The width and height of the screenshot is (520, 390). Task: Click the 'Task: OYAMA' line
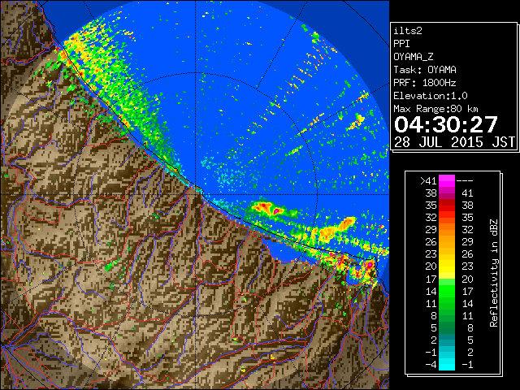point(425,70)
